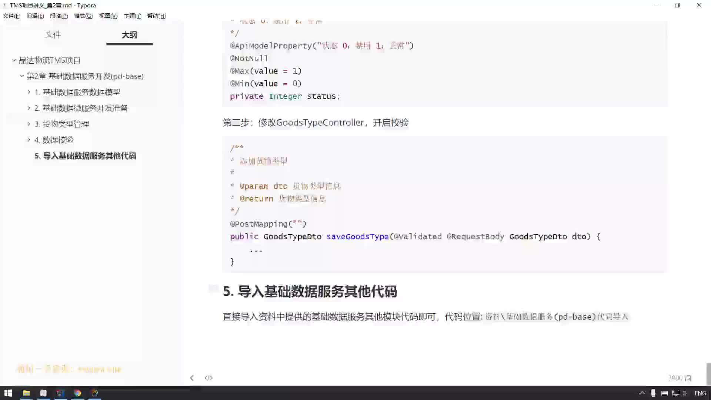Open IntelliJ IDEA from the taskbar
This screenshot has width=711, height=400.
click(x=60, y=393)
